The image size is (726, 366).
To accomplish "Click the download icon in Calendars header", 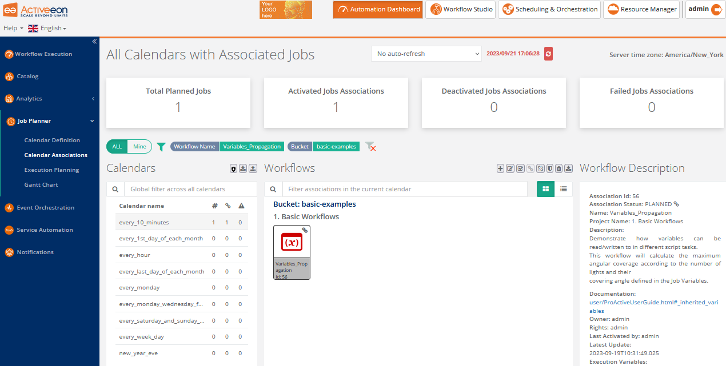I will [243, 168].
